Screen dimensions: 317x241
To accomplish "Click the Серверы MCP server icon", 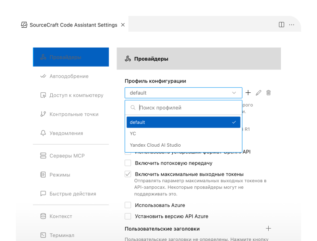I will pos(43,156).
